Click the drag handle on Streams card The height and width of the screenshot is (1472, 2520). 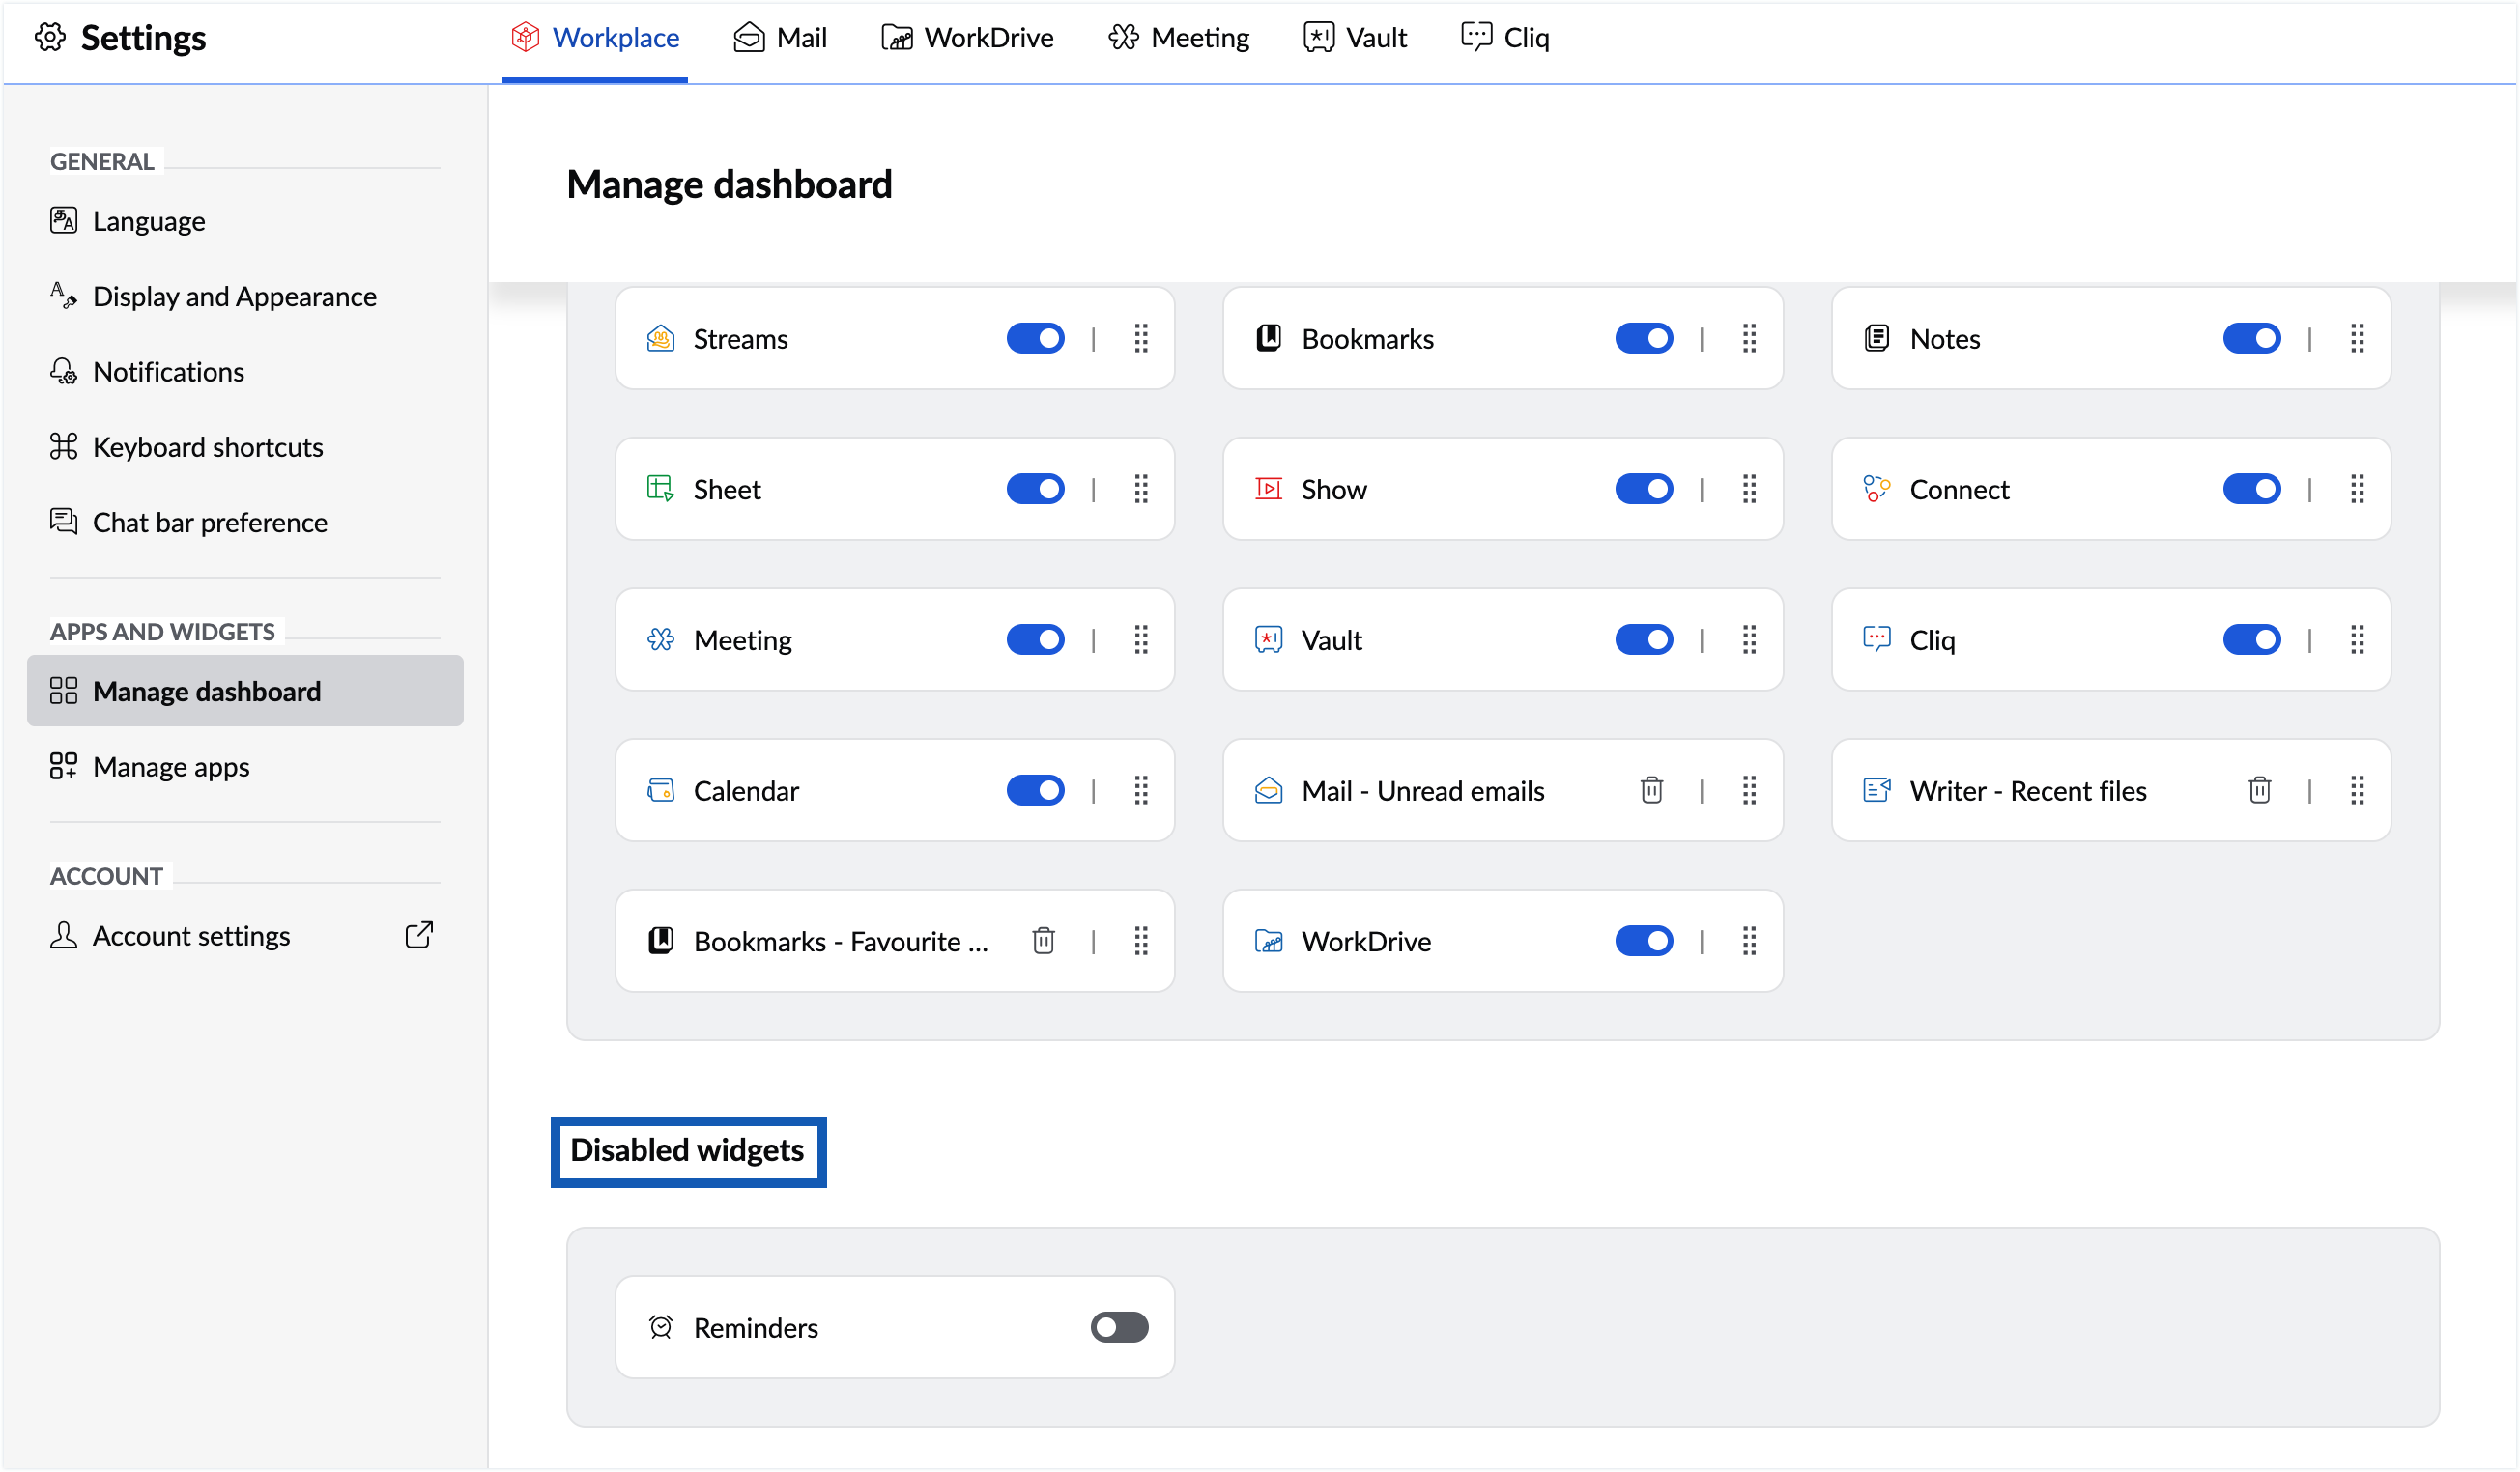[x=1141, y=339]
